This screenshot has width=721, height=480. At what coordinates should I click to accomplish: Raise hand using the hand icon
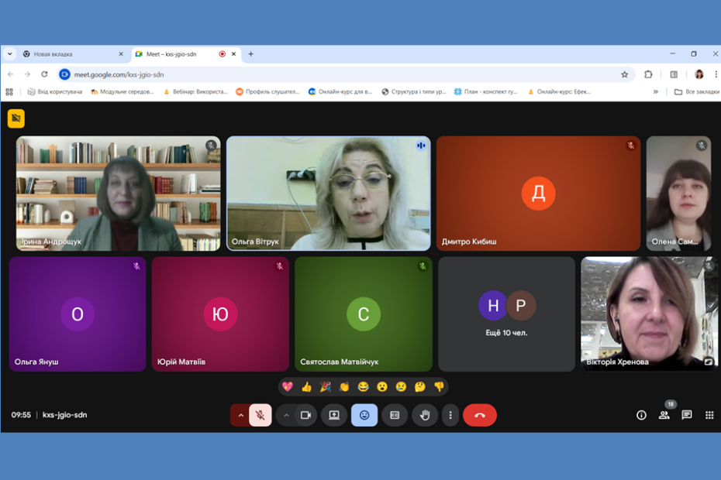(425, 415)
